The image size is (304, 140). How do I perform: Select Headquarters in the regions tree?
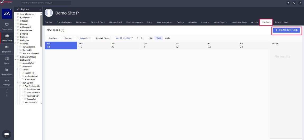[26, 17]
